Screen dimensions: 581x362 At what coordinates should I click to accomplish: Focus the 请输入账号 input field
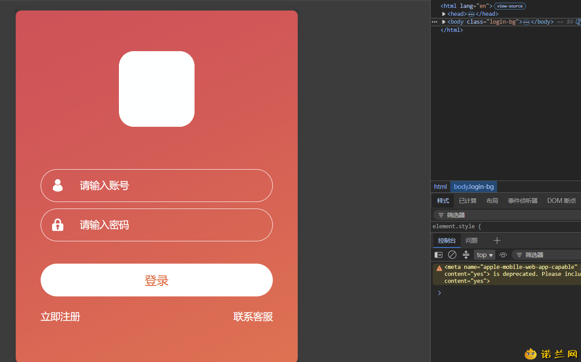(x=157, y=185)
